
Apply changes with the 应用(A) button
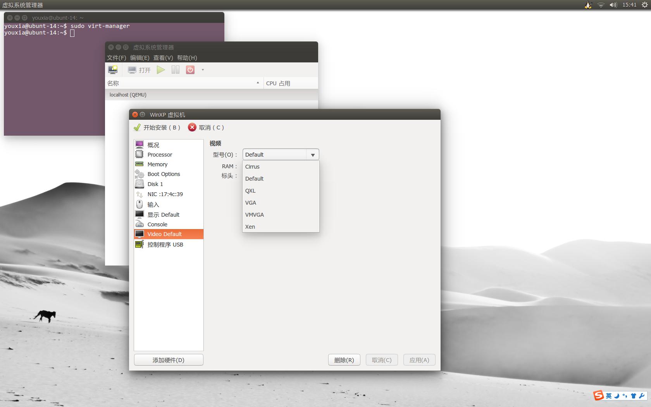[x=419, y=360]
